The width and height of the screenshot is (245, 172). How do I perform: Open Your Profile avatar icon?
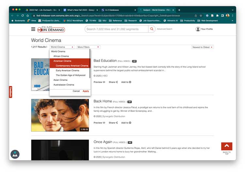click(x=198, y=29)
